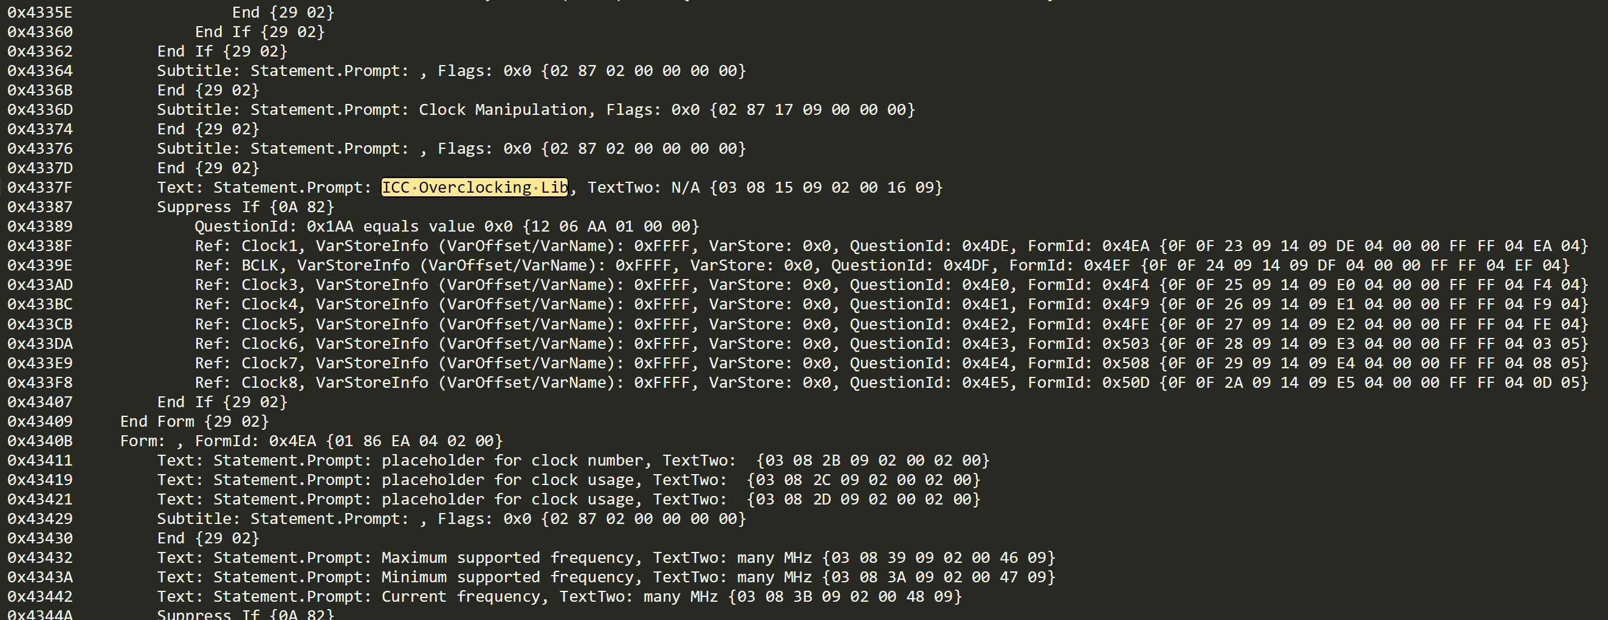Click the "Clock Manipulation" subtitle text

(503, 110)
